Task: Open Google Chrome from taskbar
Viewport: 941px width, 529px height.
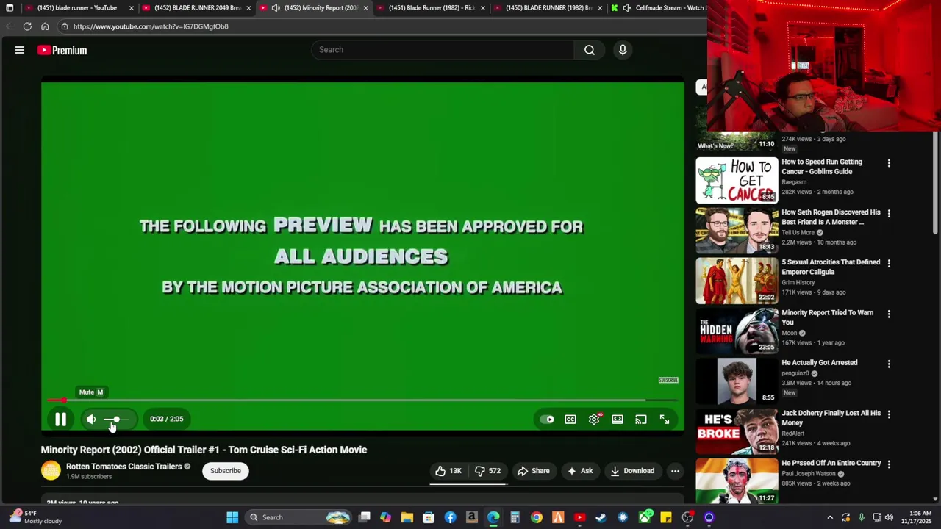Action: (537, 517)
